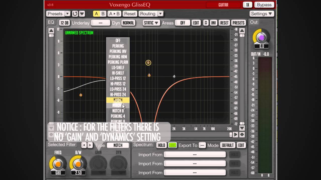Click the grey EQ control point 4

(x=174, y=76)
